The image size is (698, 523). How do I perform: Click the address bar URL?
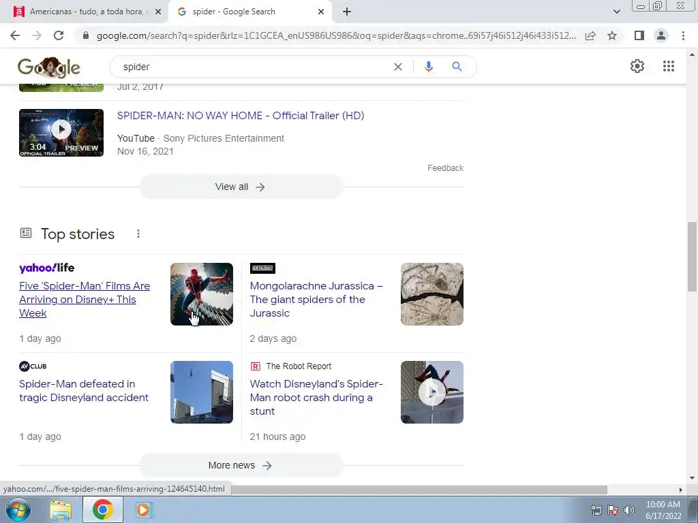pos(336,35)
